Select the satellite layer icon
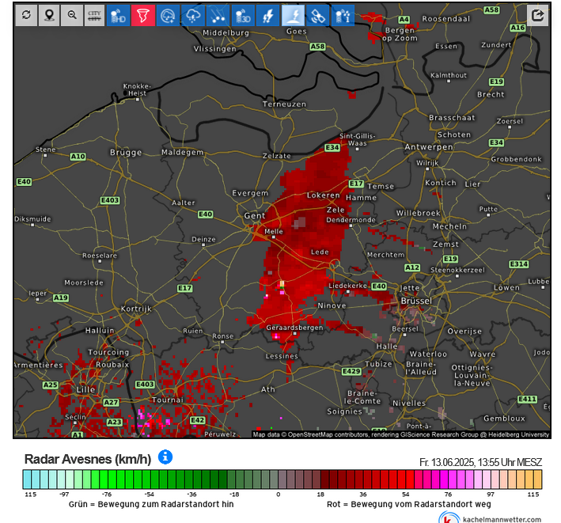Viewport: 561px width, 523px height. [x=317, y=15]
